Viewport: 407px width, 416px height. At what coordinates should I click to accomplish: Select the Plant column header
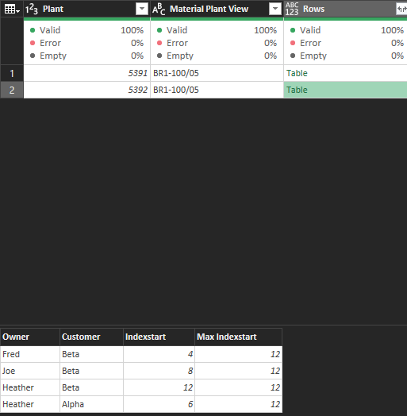[x=87, y=9]
